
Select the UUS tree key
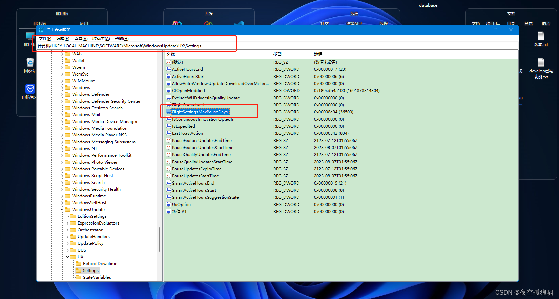[x=82, y=250]
